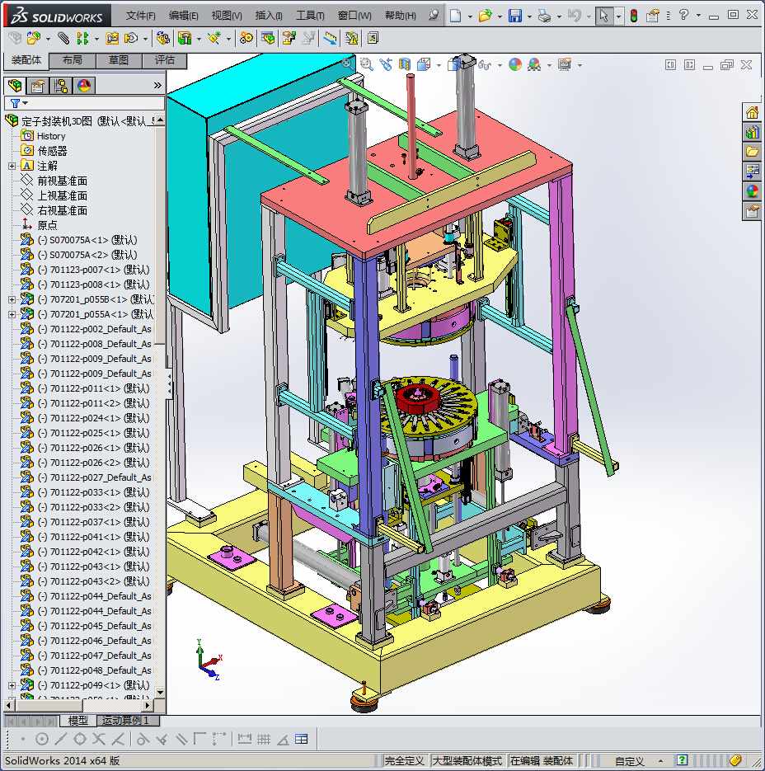Viewport: 765px width, 771px height.
Task: Click the Zoom to Area magnifier icon
Action: (366, 64)
